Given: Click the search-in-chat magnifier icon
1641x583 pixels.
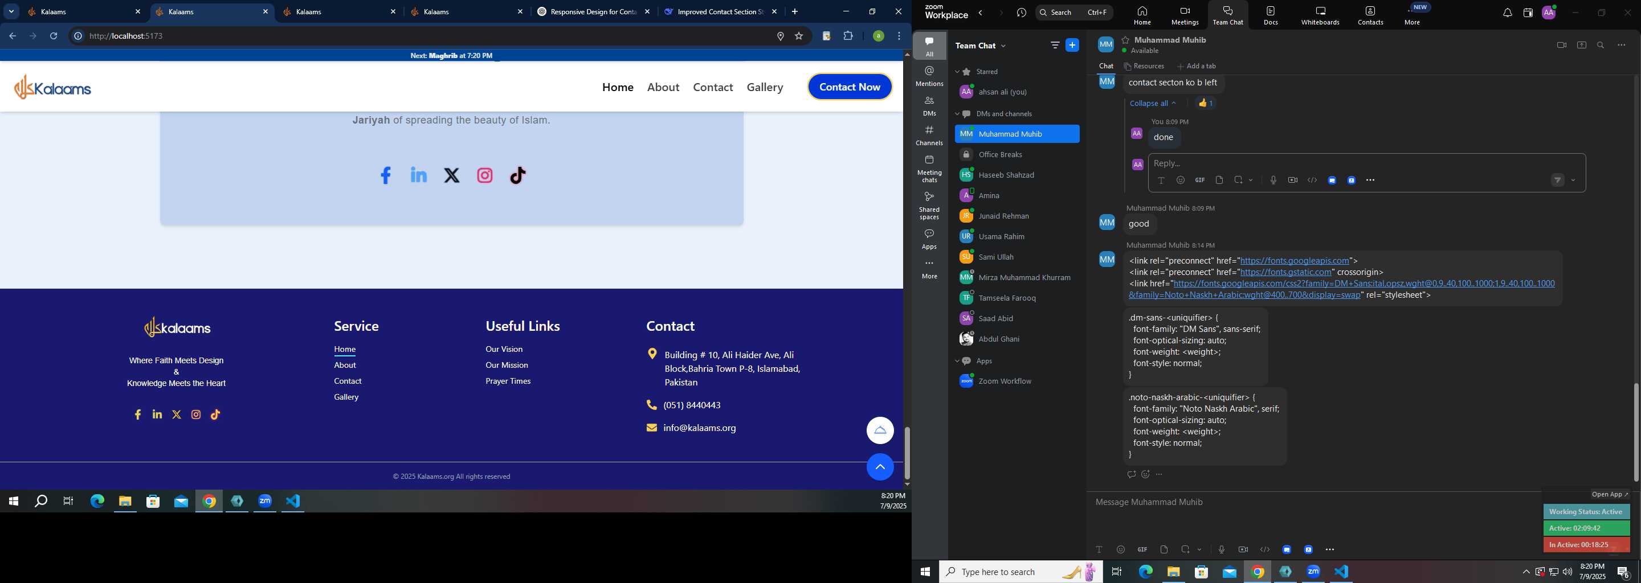Looking at the screenshot, I should (1600, 45).
